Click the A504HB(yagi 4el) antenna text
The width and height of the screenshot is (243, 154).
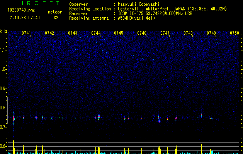coord(136,18)
